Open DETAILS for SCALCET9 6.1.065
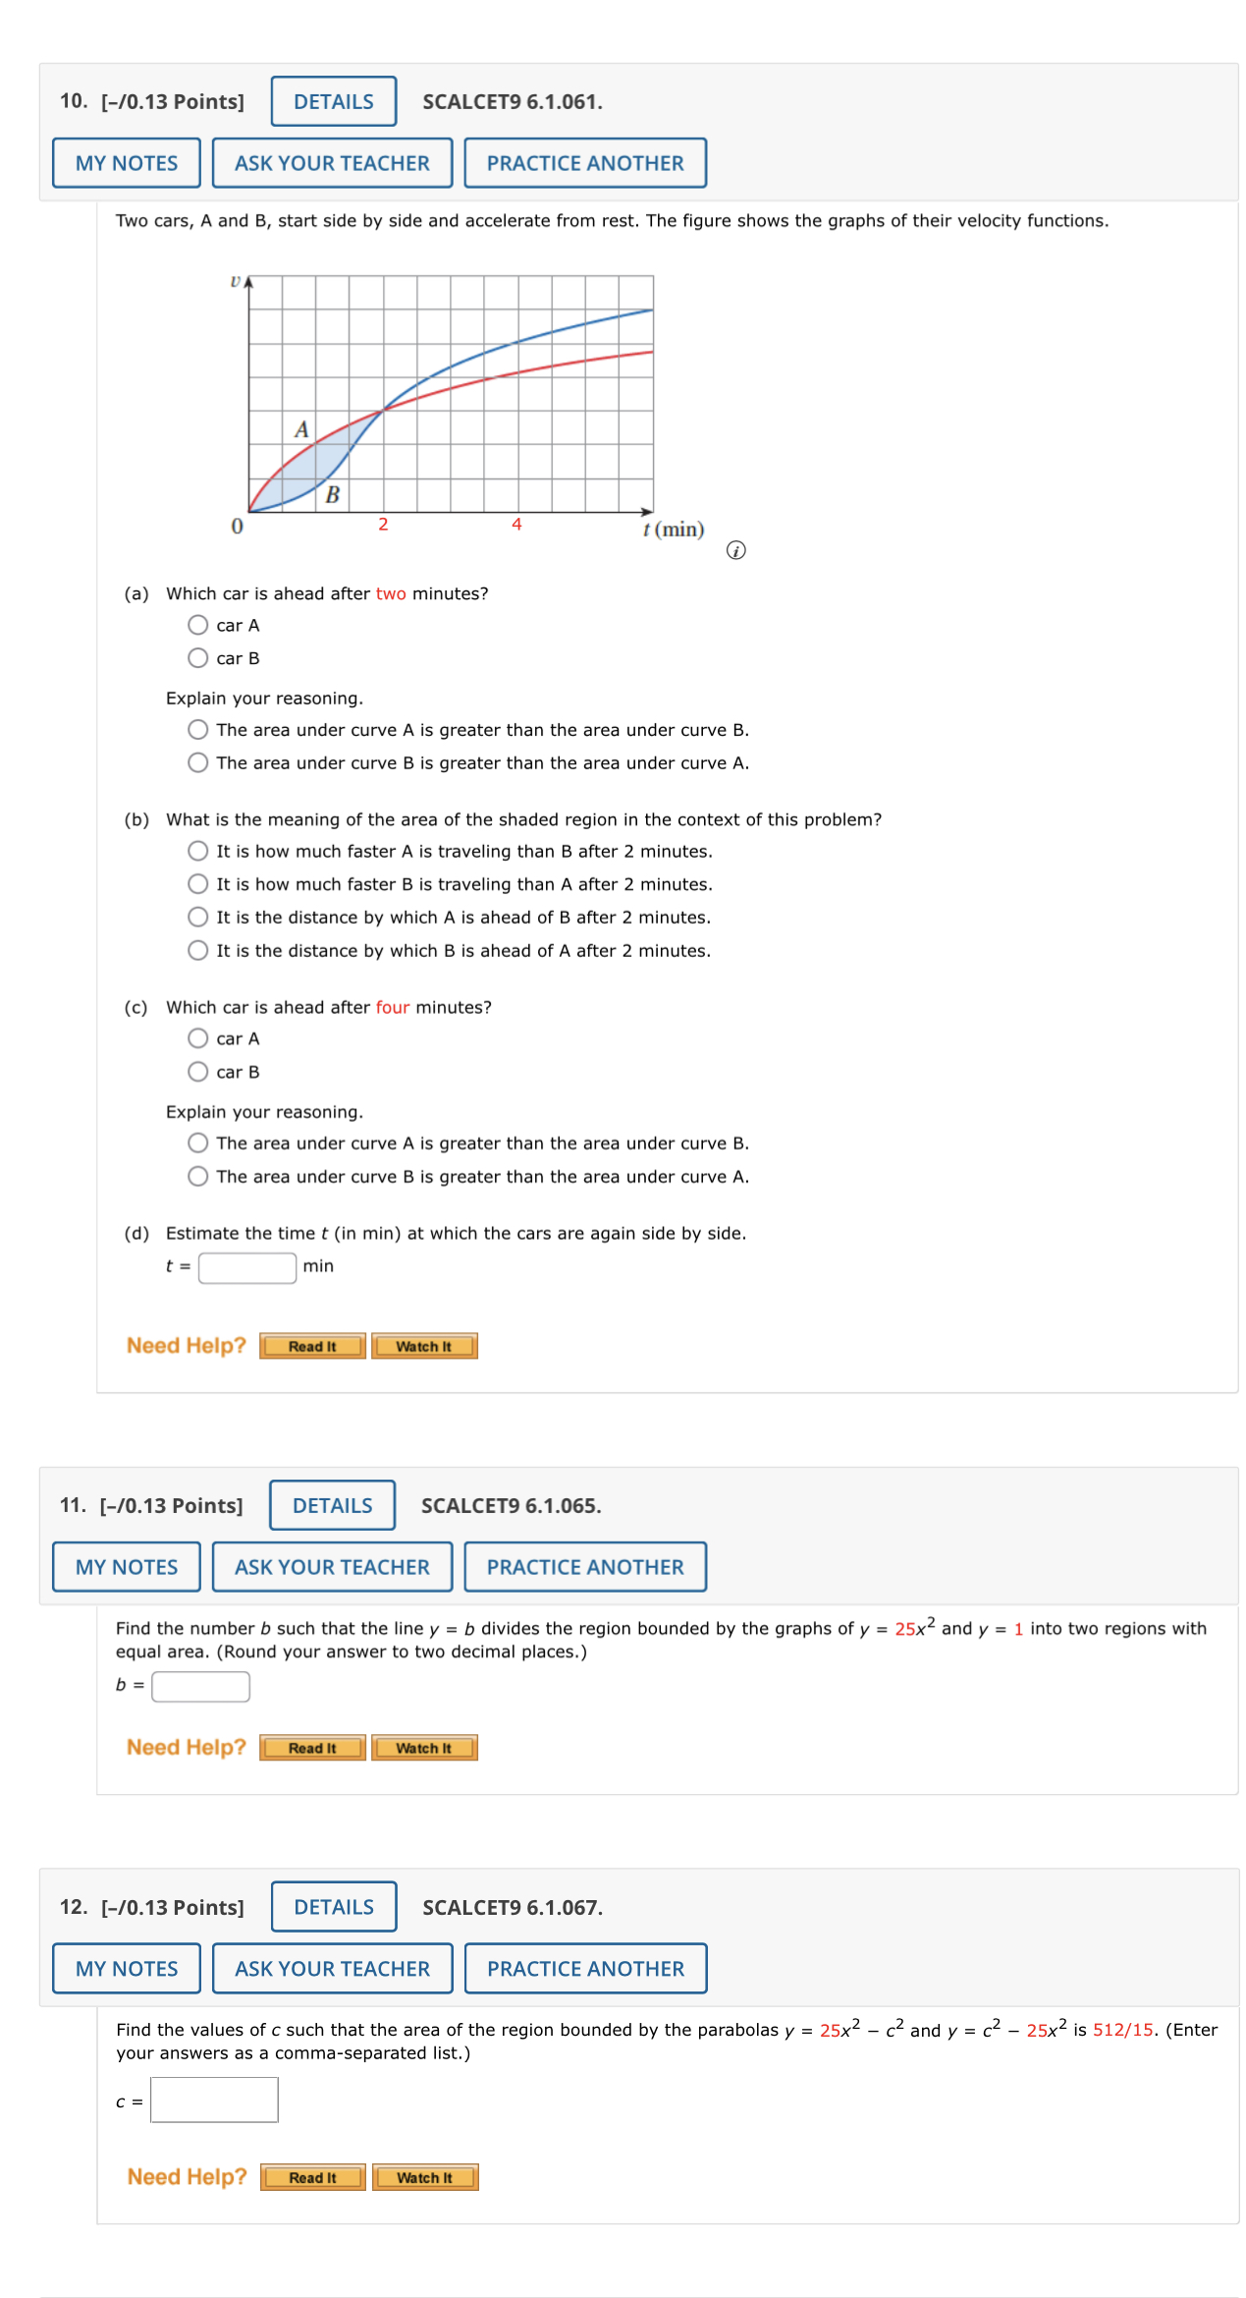Screen dimensions: 1246x2298 pos(331,1505)
